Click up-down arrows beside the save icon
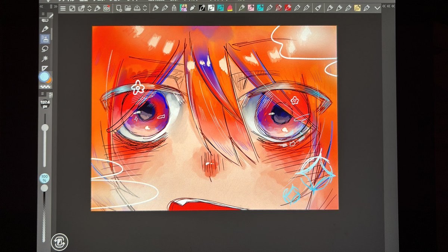The image size is (448, 252). click(x=145, y=8)
